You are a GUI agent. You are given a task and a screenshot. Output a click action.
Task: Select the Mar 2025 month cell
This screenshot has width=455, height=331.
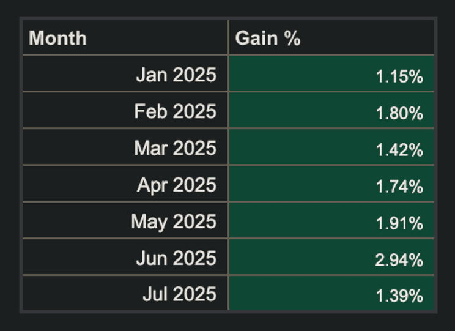pos(175,148)
